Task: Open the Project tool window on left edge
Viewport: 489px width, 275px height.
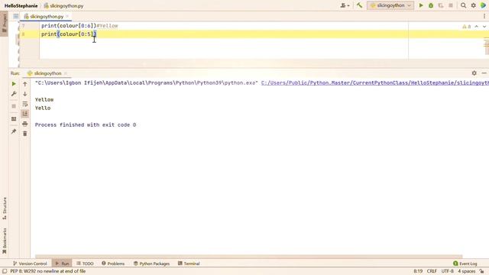Action: (5, 24)
